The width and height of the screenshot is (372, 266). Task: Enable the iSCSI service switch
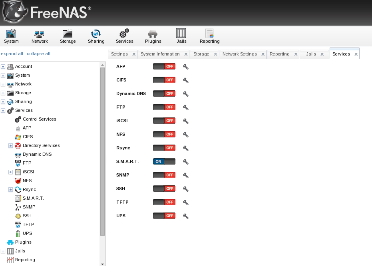coord(164,121)
